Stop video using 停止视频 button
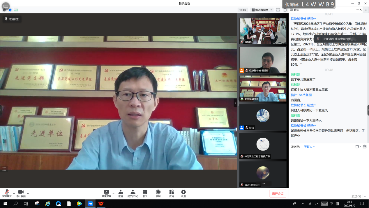Image resolution: width=369 pixels, height=208 pixels. tap(21, 193)
